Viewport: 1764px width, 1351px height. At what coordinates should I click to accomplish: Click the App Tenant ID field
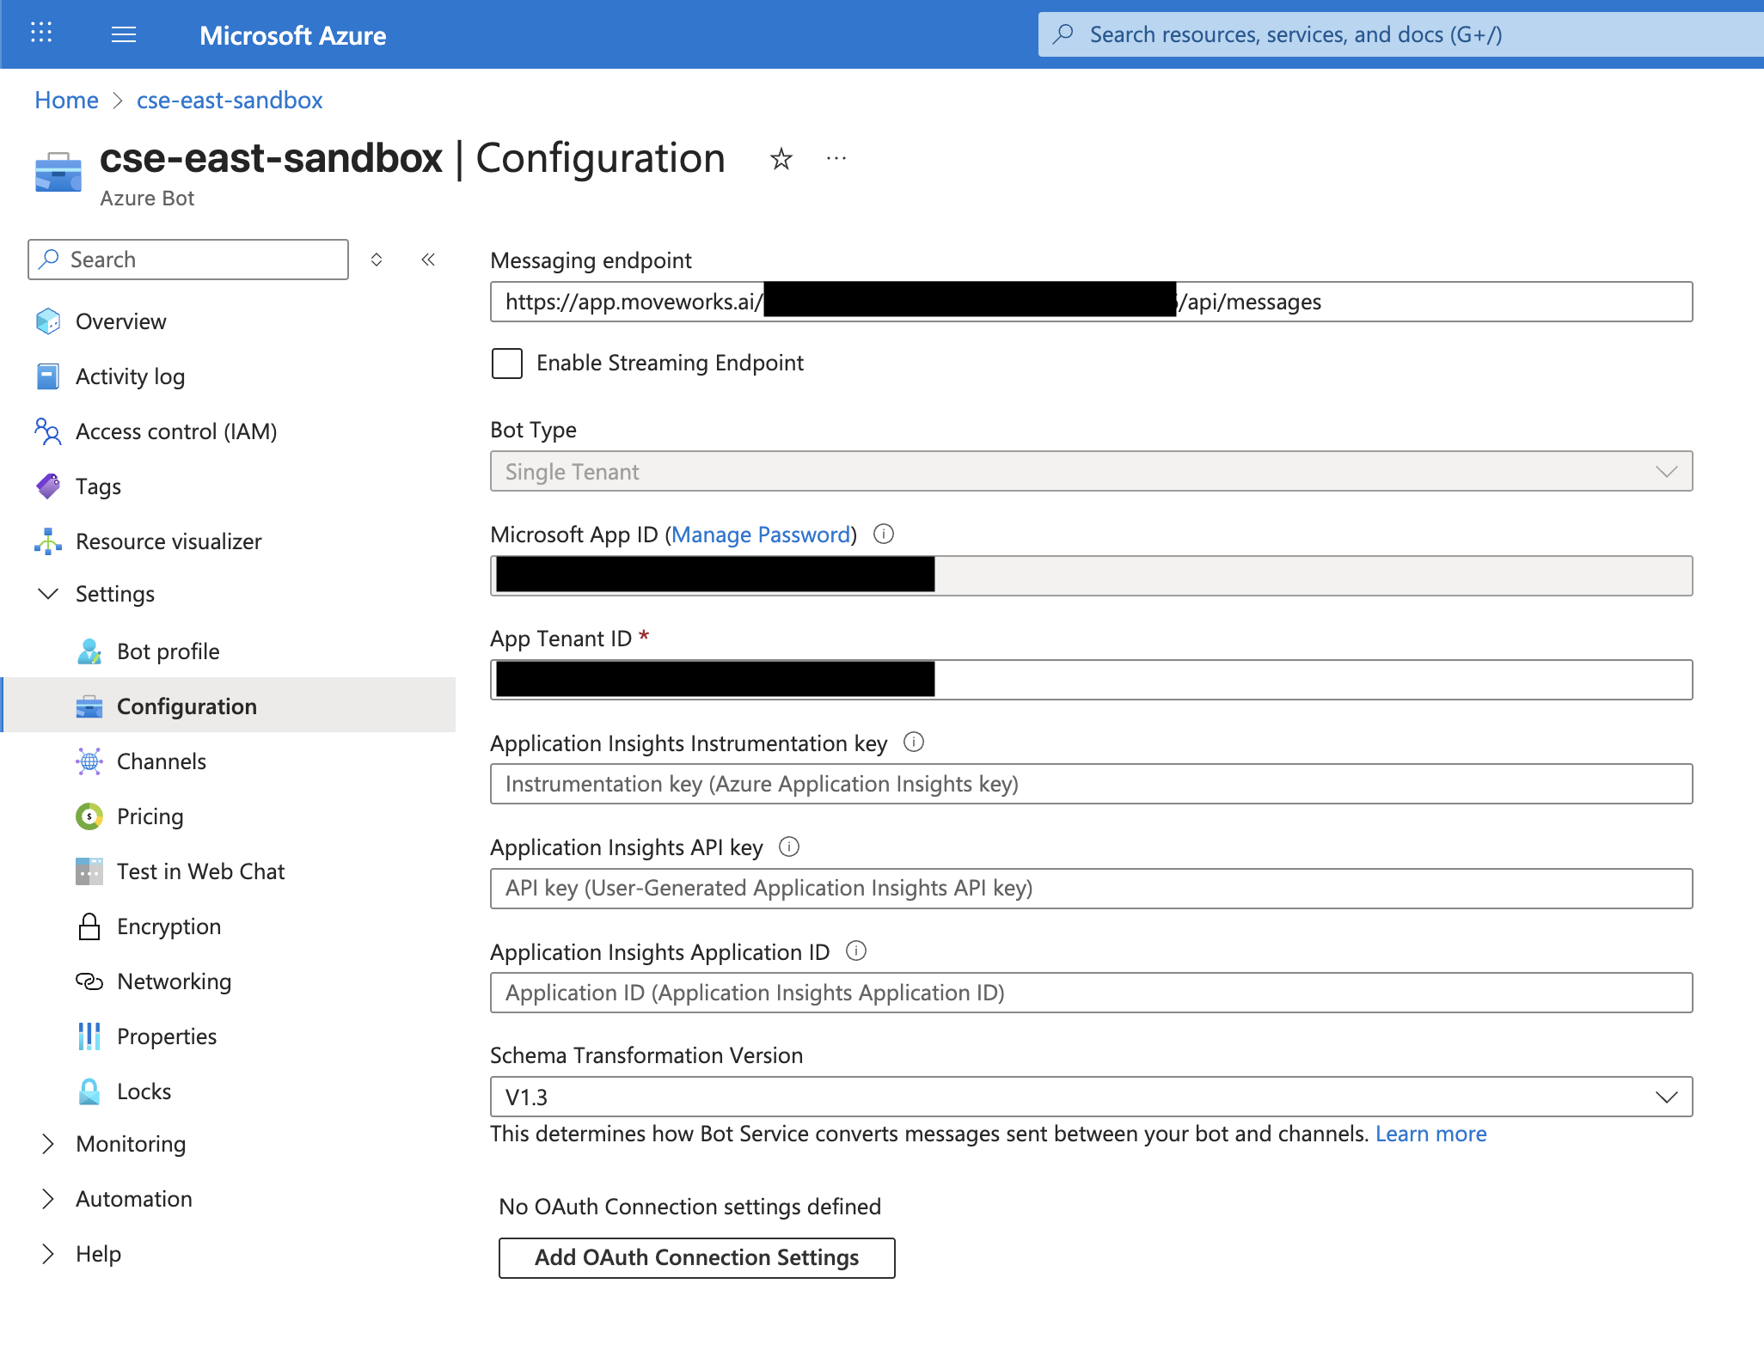click(x=1091, y=680)
